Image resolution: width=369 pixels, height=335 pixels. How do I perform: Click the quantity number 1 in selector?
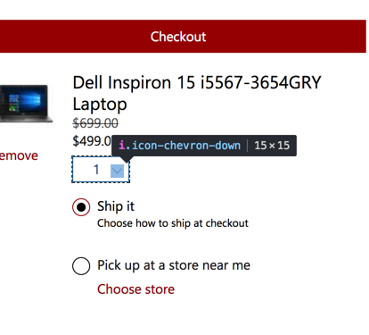pyautogui.click(x=96, y=170)
